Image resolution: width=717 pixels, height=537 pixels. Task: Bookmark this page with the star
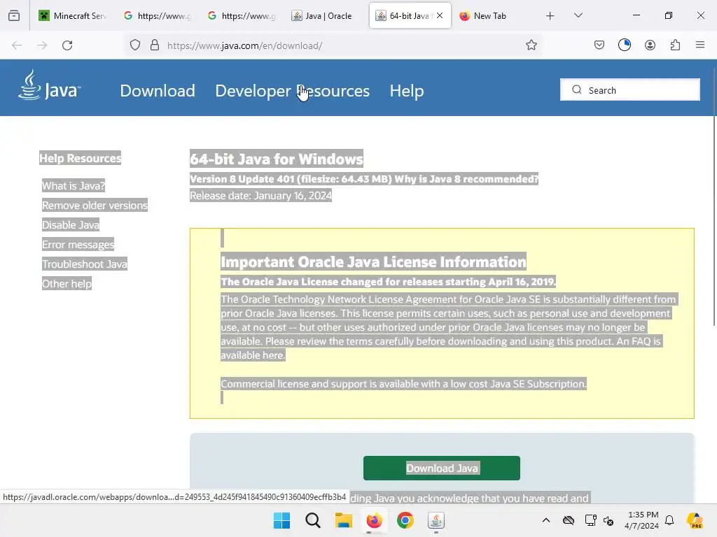[x=531, y=45]
